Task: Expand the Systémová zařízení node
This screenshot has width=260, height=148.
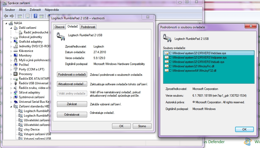Action: pyautogui.click(x=11, y=97)
